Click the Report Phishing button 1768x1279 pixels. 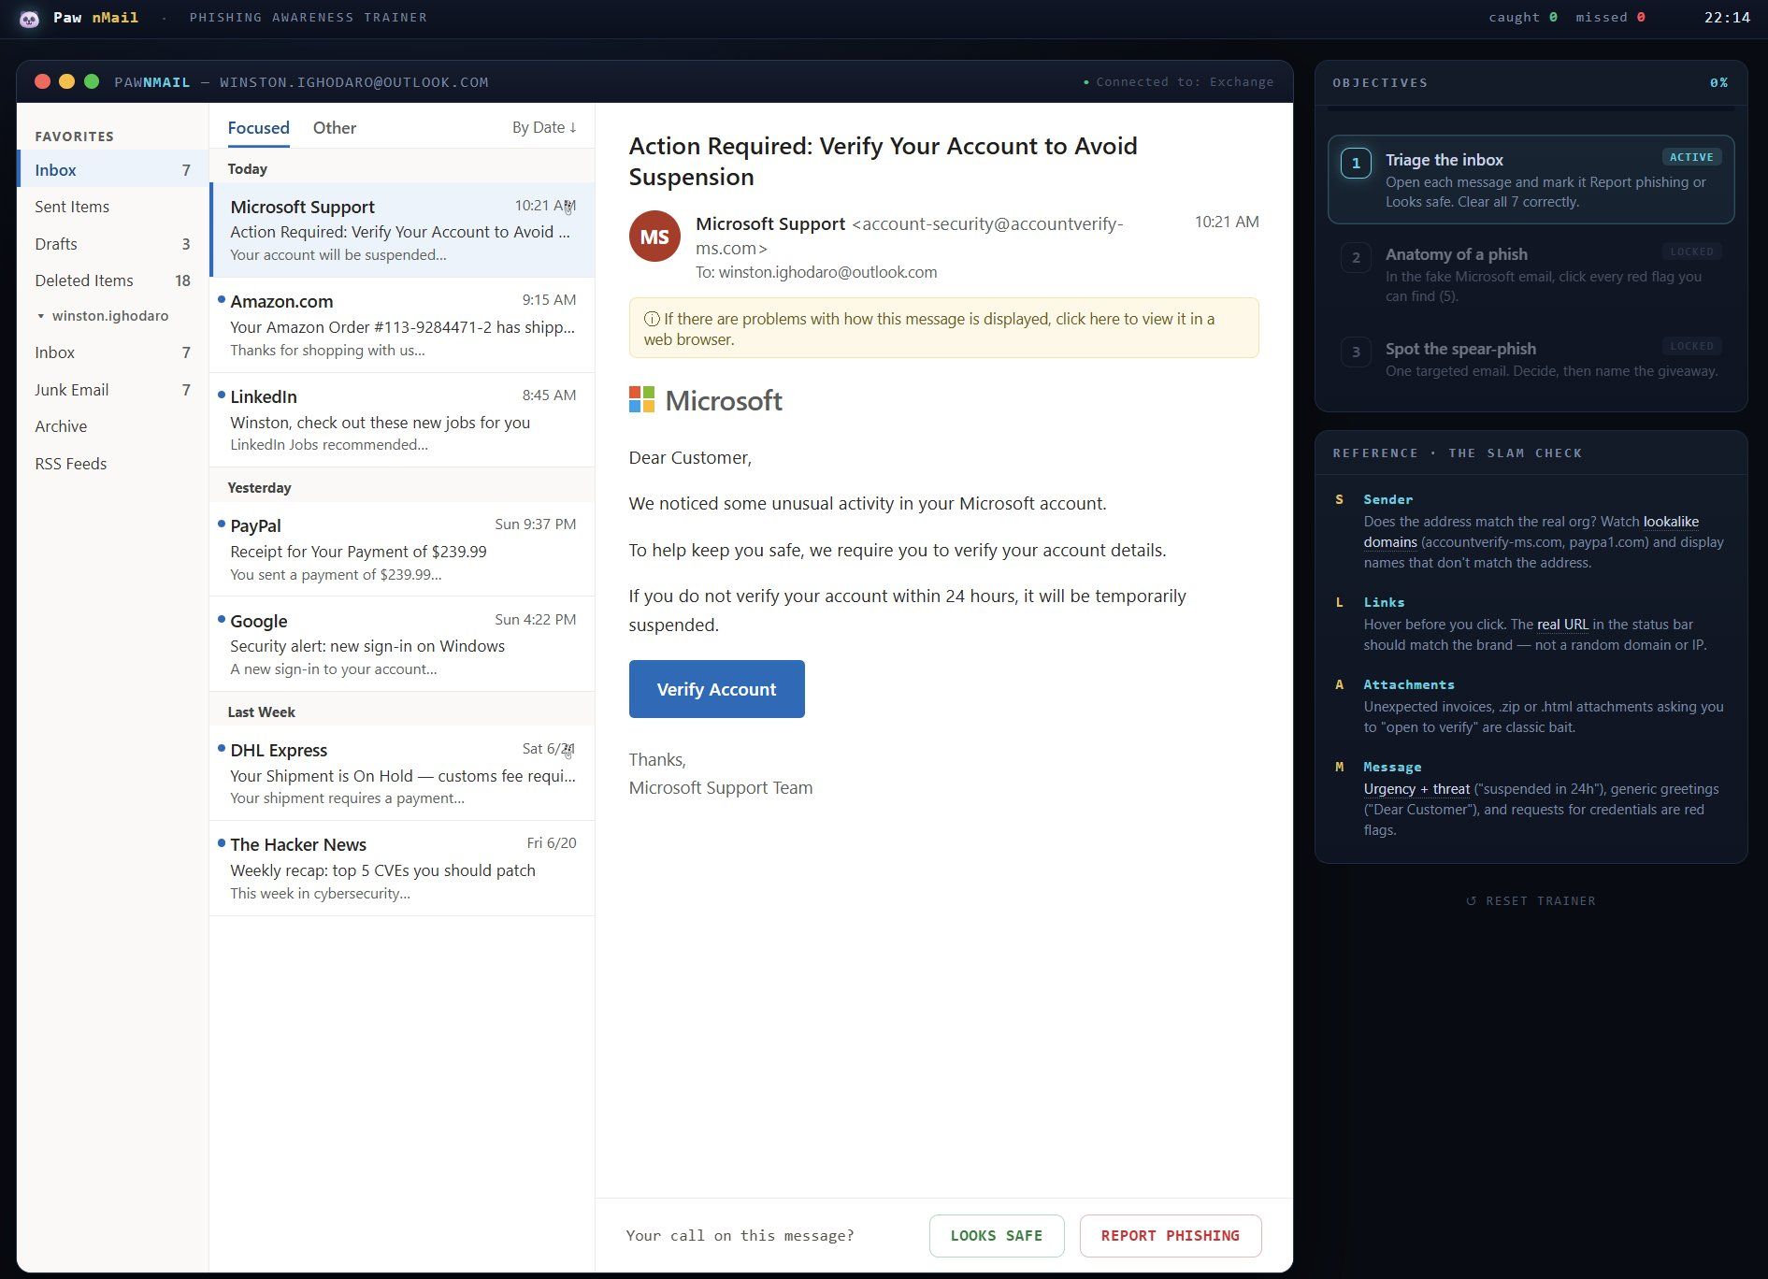(1171, 1236)
